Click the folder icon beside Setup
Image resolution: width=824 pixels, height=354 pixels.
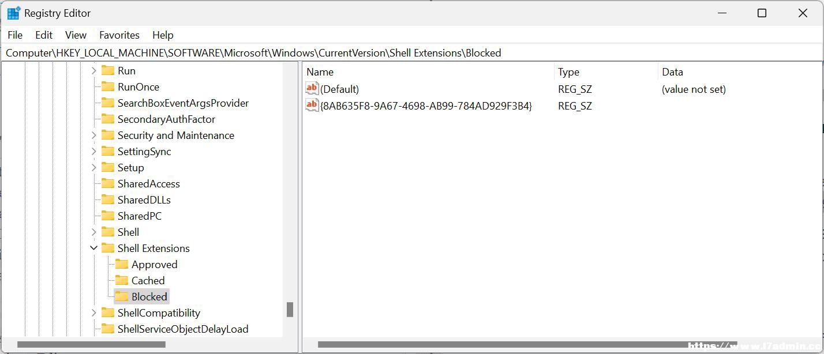click(x=108, y=167)
